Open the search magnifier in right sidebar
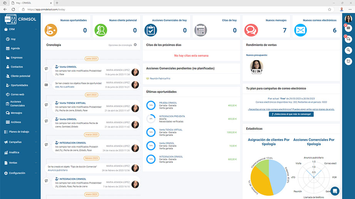This screenshot has width=355, height=199. point(348,50)
